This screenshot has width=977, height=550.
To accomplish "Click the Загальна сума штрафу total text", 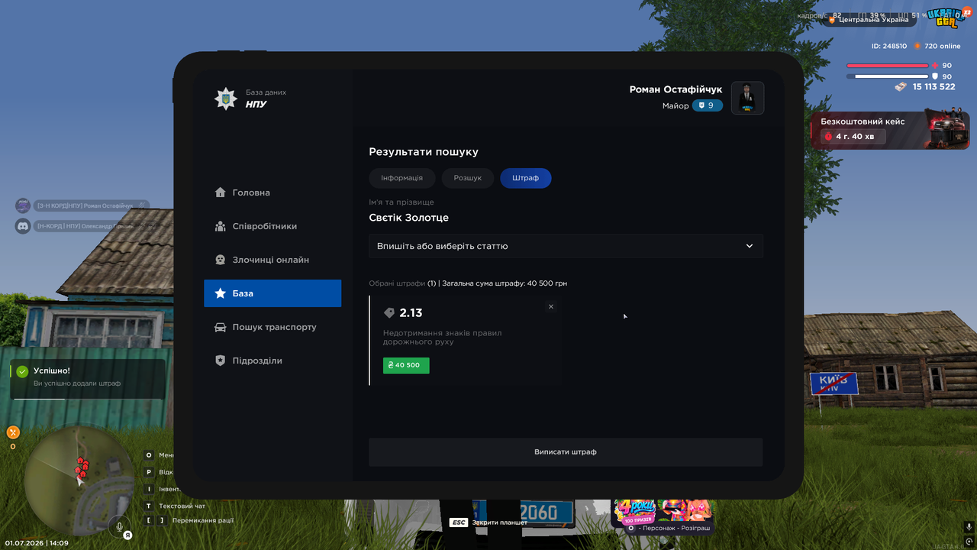I will pyautogui.click(x=505, y=283).
